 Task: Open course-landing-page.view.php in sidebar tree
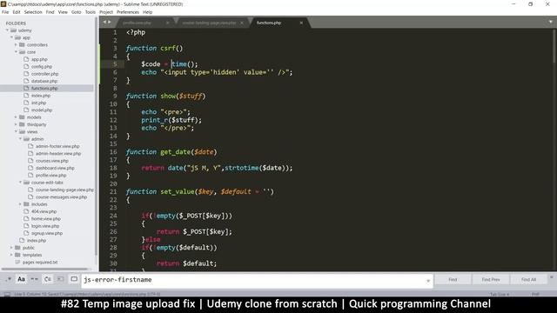(64, 190)
